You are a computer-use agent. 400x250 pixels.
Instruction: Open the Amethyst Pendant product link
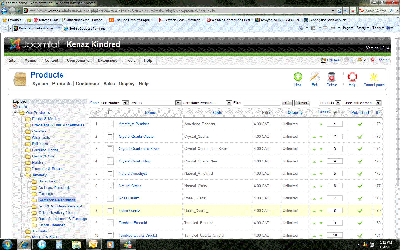[134, 124]
